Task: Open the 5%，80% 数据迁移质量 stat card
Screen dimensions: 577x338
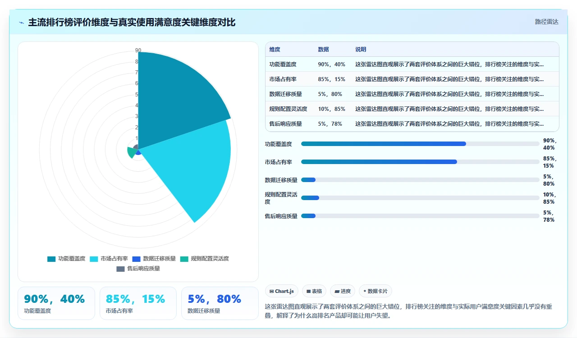Action: 220,303
